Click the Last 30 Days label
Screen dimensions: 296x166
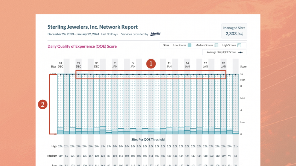point(109,34)
